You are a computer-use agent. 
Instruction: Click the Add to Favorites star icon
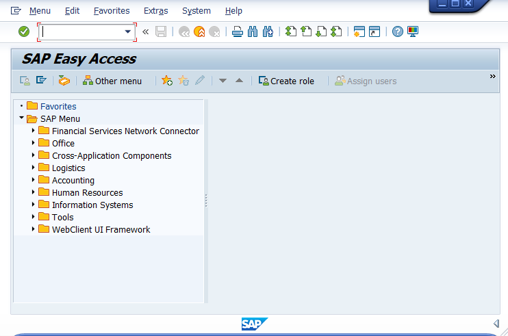tap(167, 80)
